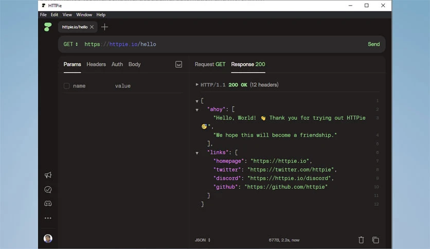The image size is (430, 249).
Task: Click the "https://github.com/httpie" value
Action: coord(286,187)
